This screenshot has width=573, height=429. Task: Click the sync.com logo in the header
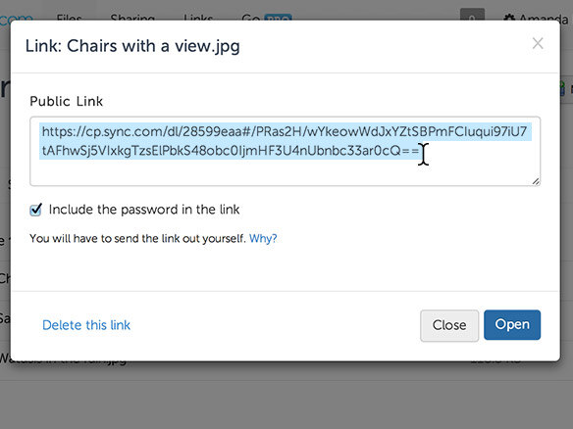tap(16, 18)
